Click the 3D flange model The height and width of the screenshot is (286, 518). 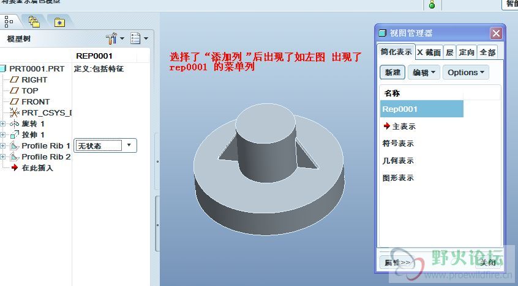pos(269,169)
